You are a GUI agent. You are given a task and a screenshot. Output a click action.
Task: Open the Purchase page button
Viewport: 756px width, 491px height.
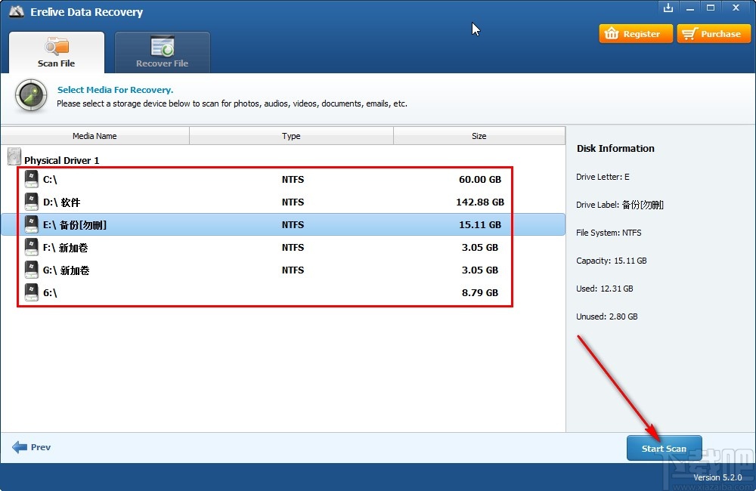pyautogui.click(x=714, y=34)
